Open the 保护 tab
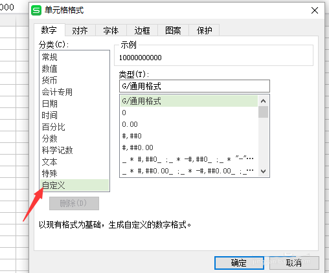Viewport: 329px width, 273px height. coord(204,30)
